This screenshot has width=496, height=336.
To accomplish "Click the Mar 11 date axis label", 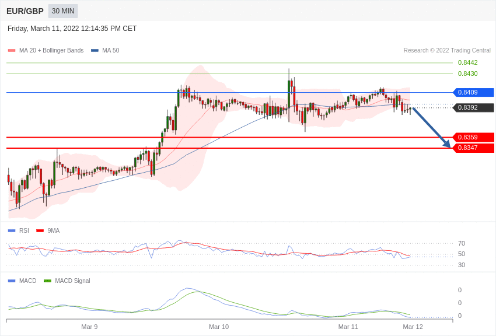I will pos(348,327).
